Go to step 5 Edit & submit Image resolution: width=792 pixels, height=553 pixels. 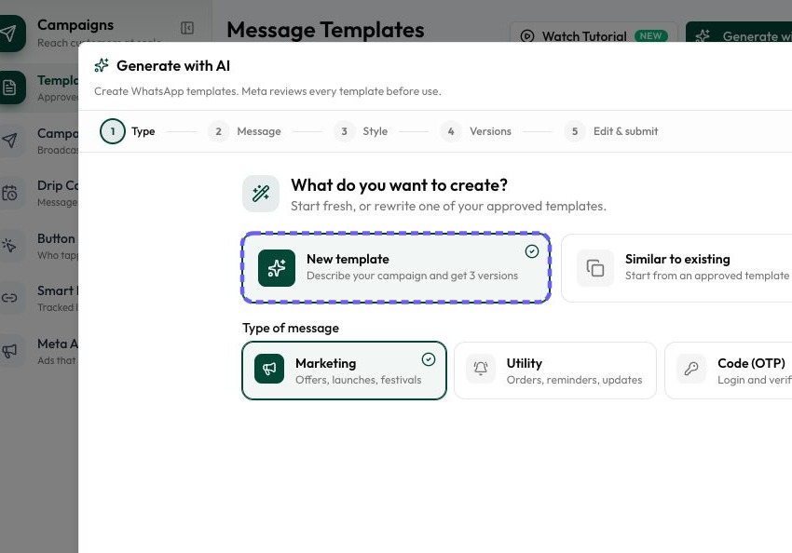[611, 131]
